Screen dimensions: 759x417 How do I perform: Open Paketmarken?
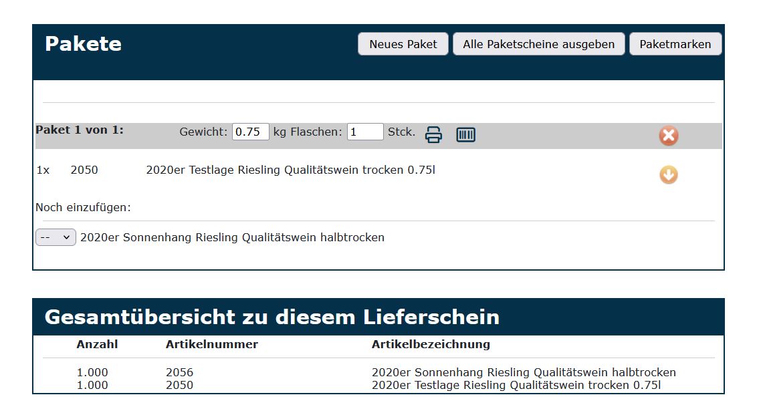pyautogui.click(x=675, y=44)
